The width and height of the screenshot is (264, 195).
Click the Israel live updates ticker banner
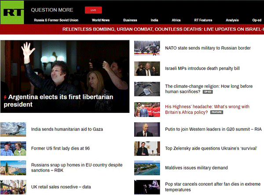[163, 29]
